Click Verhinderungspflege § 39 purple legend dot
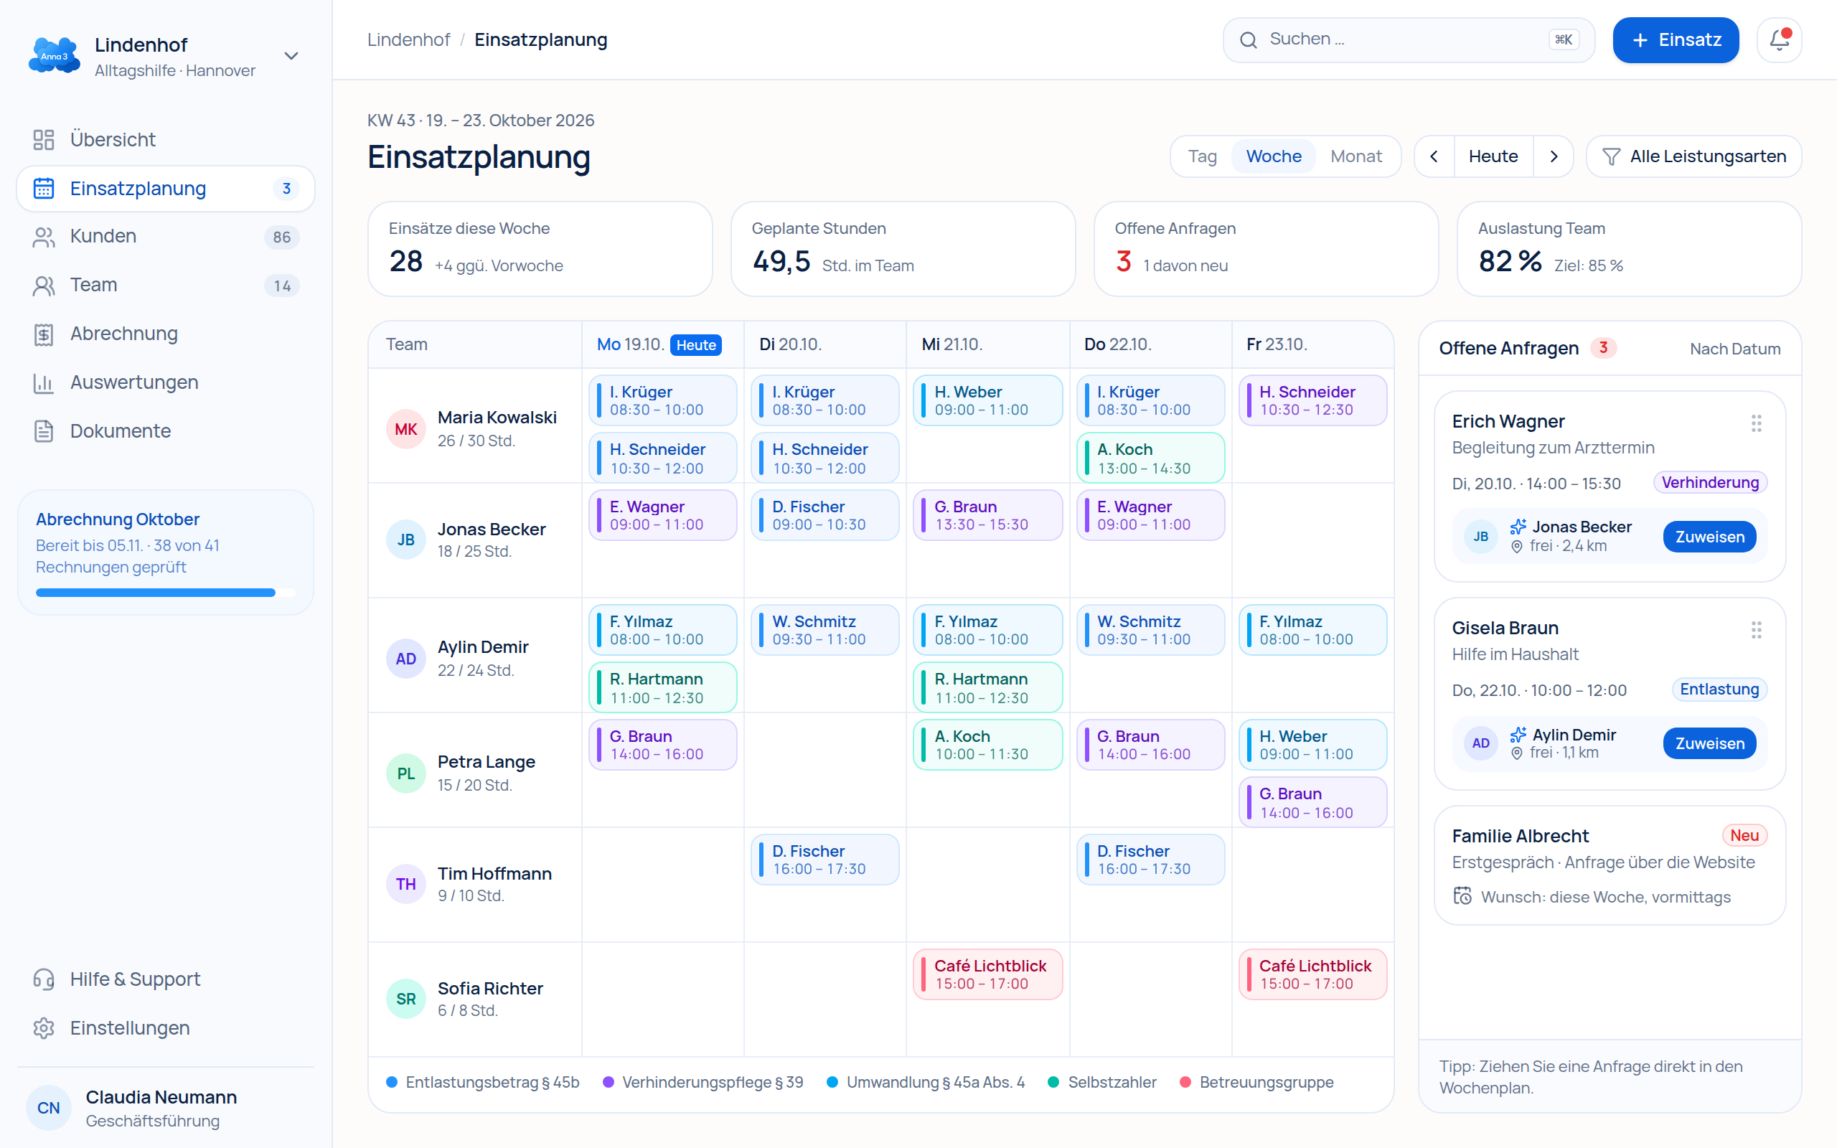 click(x=608, y=1082)
